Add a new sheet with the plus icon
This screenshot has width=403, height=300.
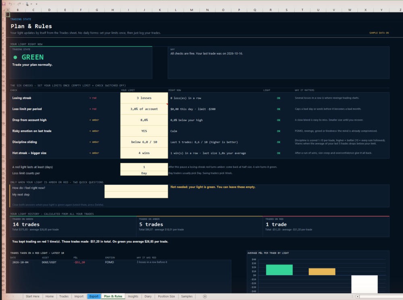(x=205, y=296)
